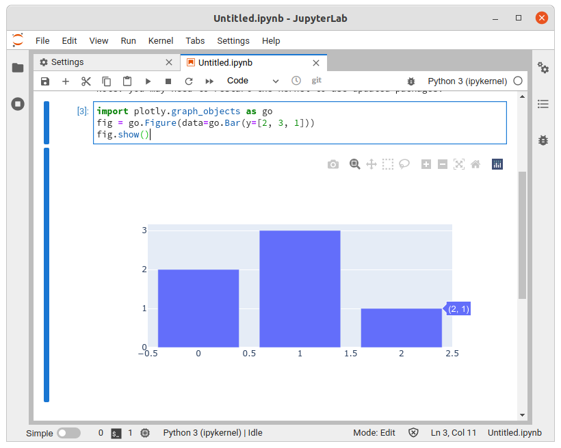
Task: Cut the selected cell
Action: pyautogui.click(x=86, y=80)
